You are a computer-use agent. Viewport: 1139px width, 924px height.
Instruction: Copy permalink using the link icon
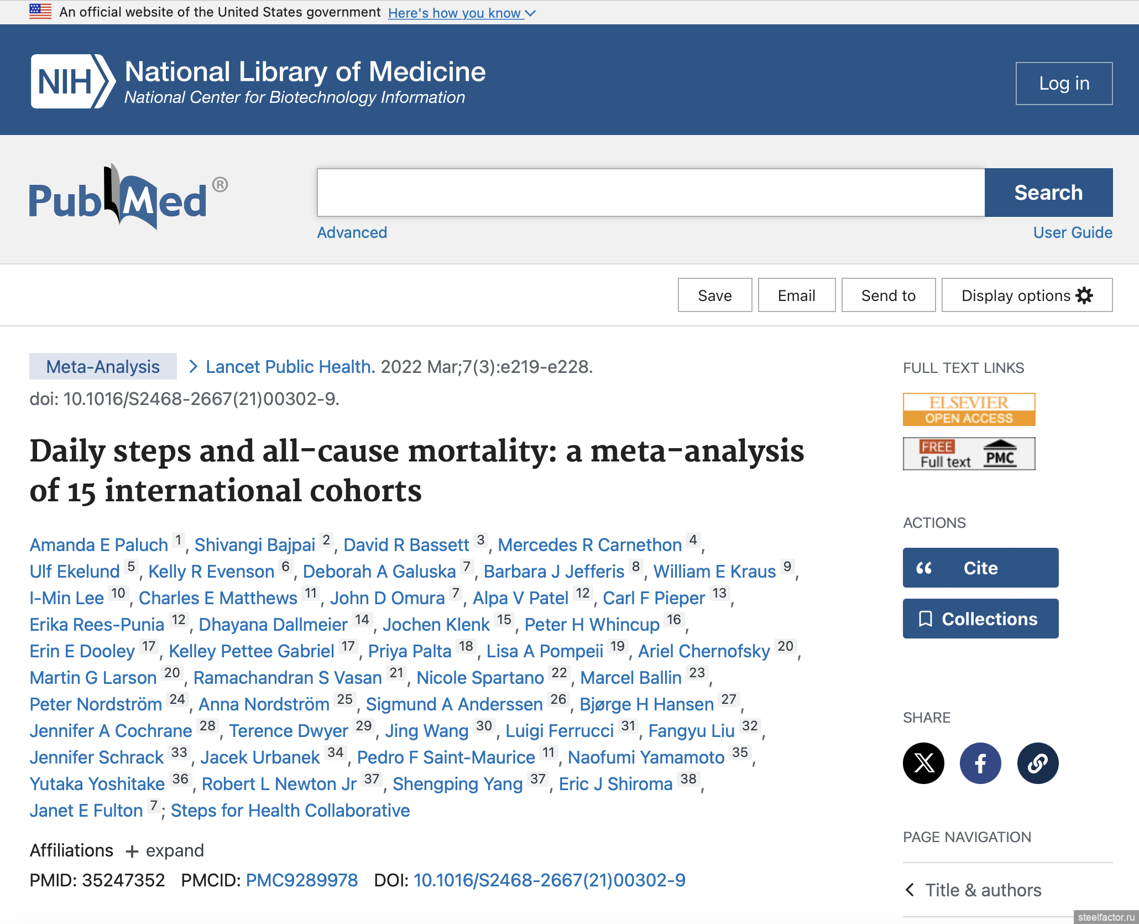coord(1037,763)
